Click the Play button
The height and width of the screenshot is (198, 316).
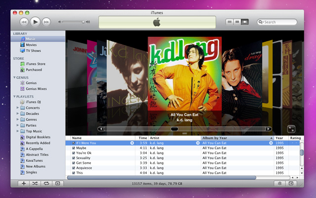coord(35,22)
